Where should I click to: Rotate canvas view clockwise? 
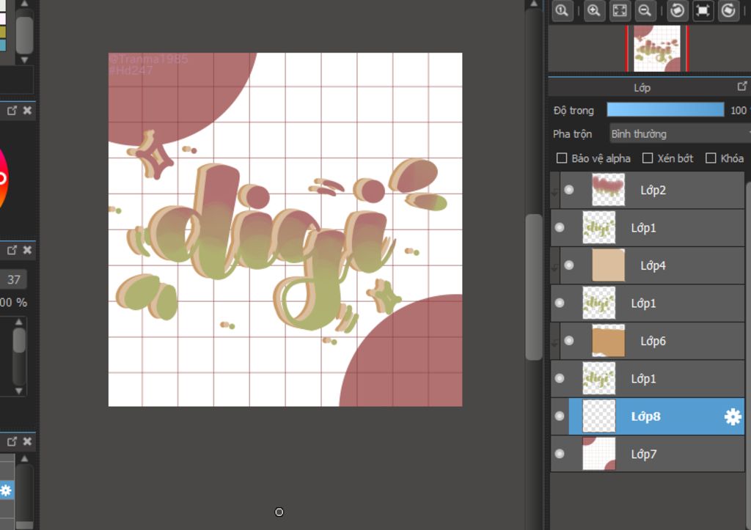pyautogui.click(x=728, y=10)
